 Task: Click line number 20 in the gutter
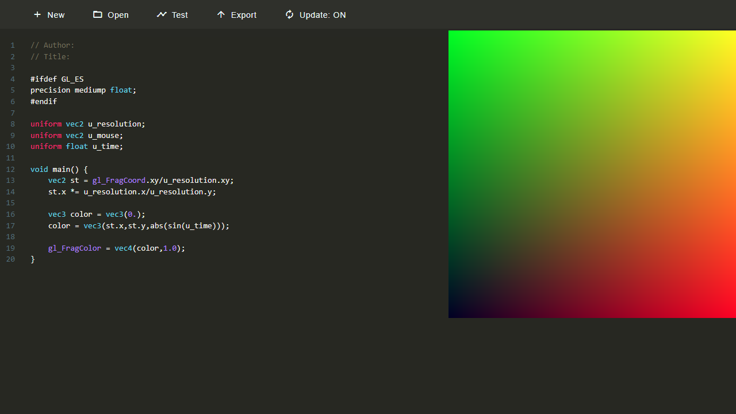[x=10, y=259]
